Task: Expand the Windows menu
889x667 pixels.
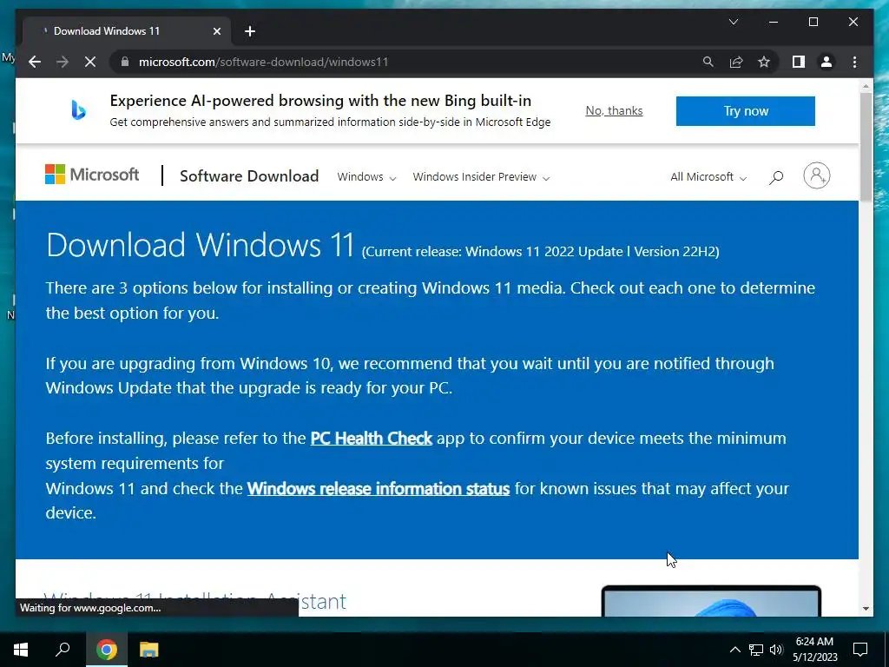Action: [x=366, y=177]
